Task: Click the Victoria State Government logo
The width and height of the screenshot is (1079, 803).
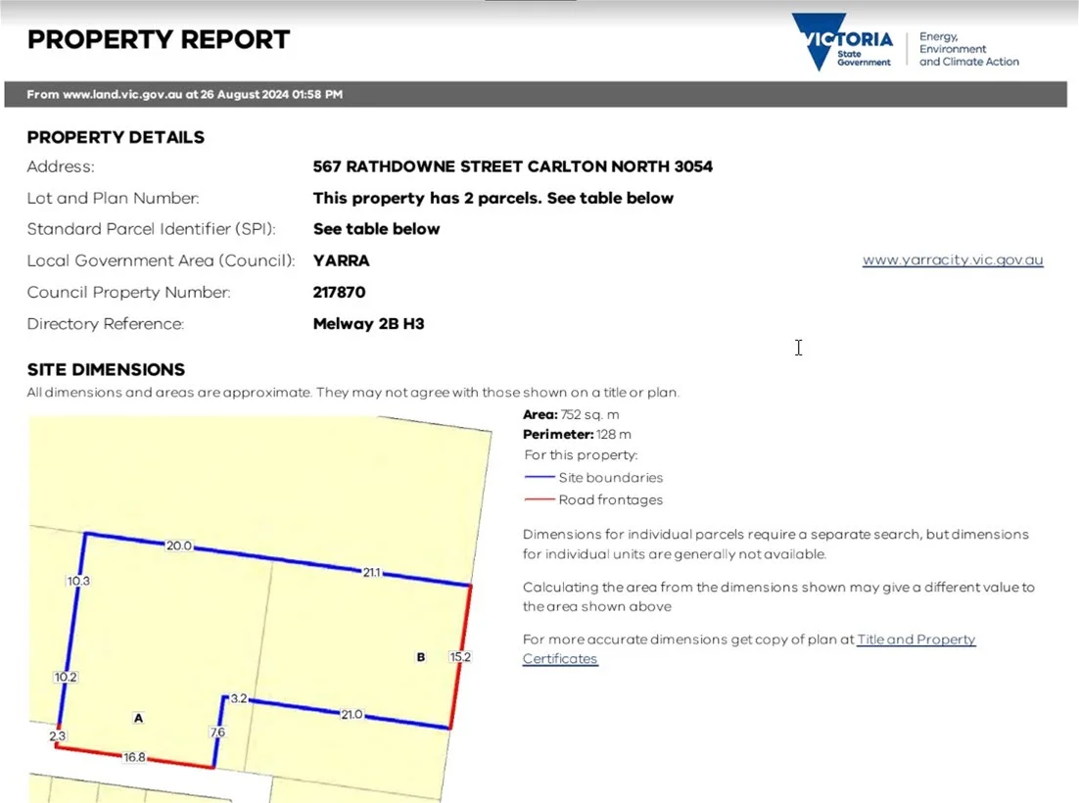Action: click(x=843, y=42)
